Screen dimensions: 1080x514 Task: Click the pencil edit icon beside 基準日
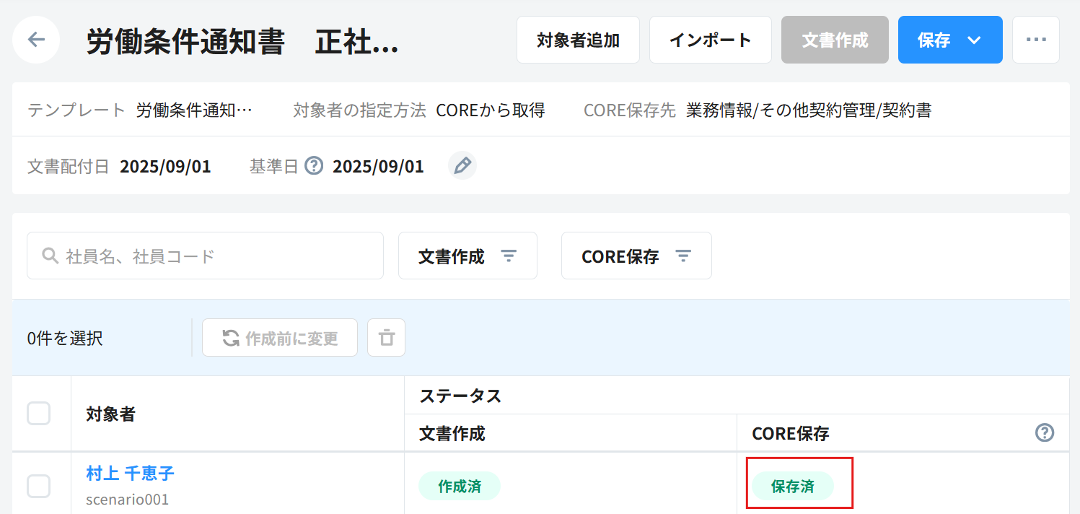click(462, 166)
